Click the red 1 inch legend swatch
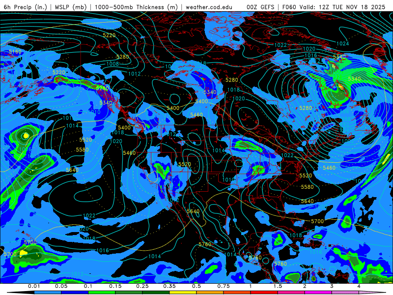Image resolution: width=393 pixels, height=295 pixels. click(264, 293)
